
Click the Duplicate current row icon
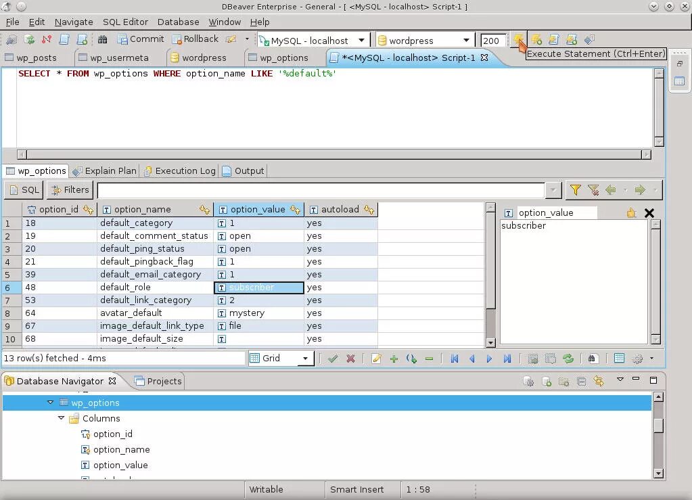click(x=411, y=359)
